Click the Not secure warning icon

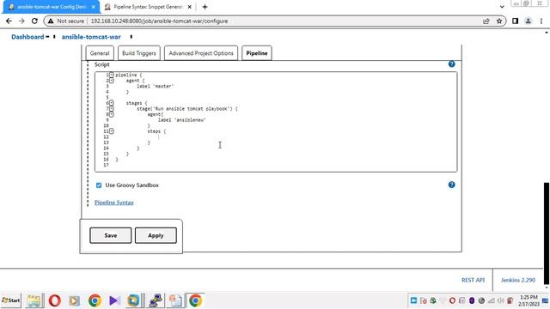(x=51, y=21)
